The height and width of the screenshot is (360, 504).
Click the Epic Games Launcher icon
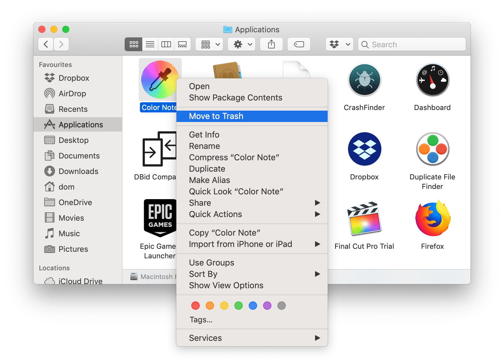point(160,218)
